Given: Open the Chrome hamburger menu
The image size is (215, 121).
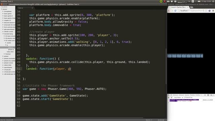Looking at the screenshot, I should coord(213,11).
